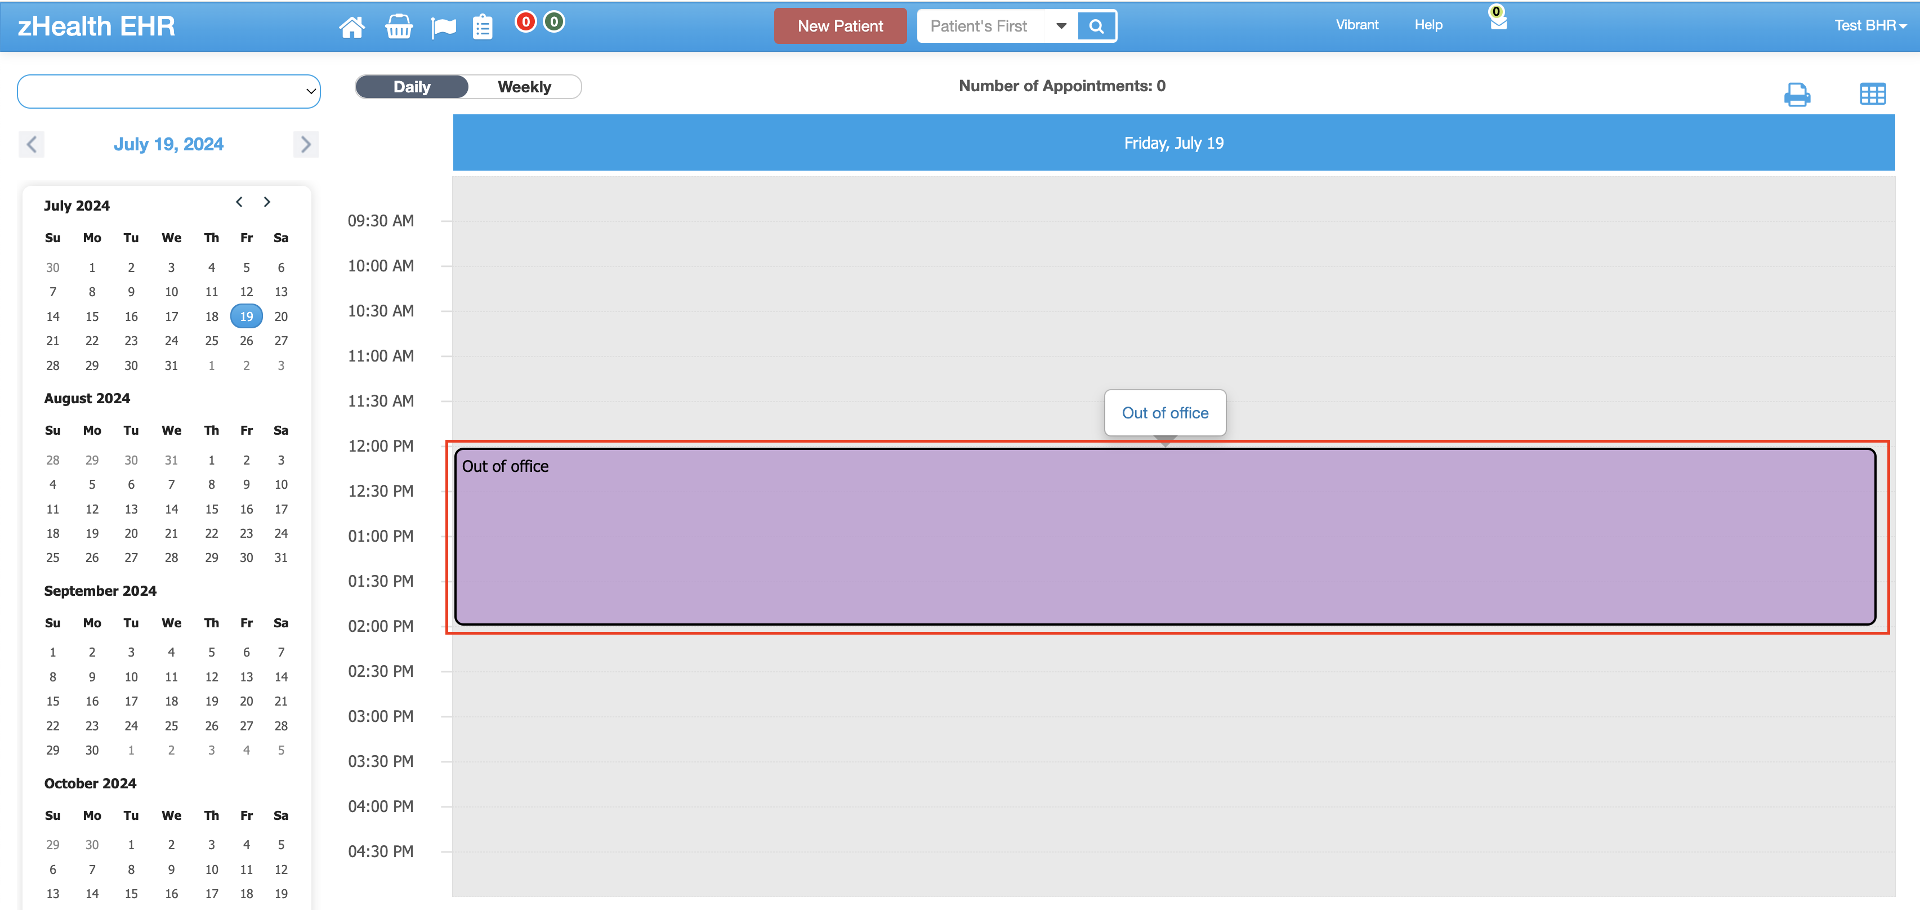The width and height of the screenshot is (1920, 910).
Task: Open the provider selection dropdown
Action: pyautogui.click(x=169, y=91)
